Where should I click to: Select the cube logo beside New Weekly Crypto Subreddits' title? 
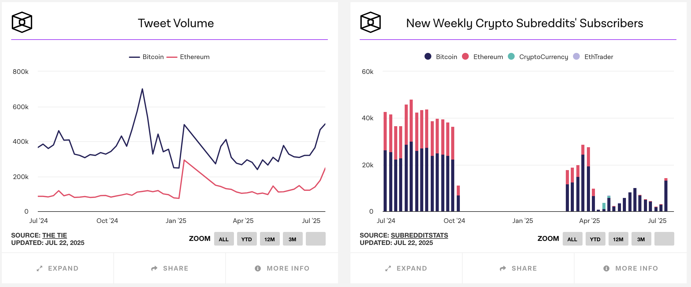coord(371,22)
